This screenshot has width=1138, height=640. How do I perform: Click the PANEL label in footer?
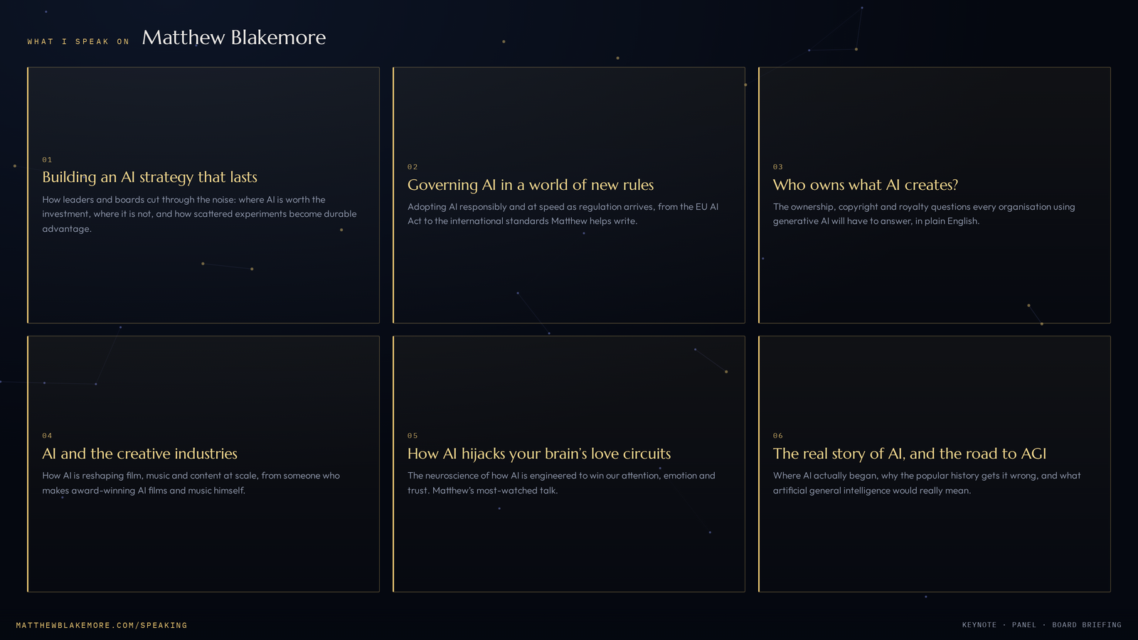(x=1024, y=625)
